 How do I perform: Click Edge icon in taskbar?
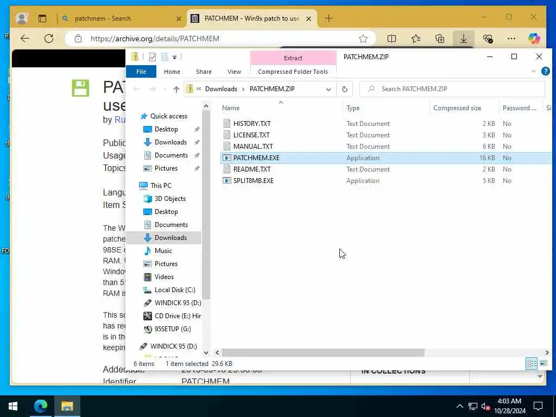pos(40,406)
